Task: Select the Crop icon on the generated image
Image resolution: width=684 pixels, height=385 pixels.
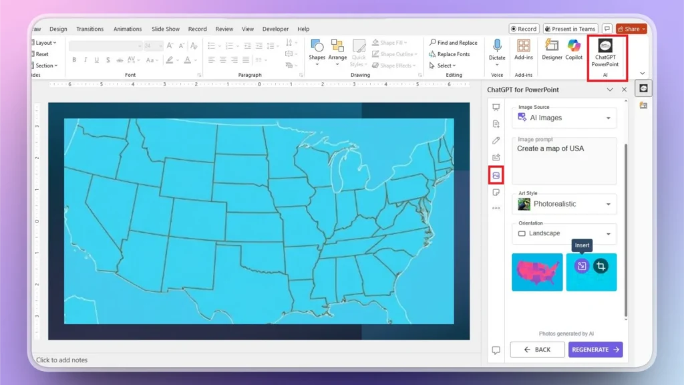Action: pos(602,266)
